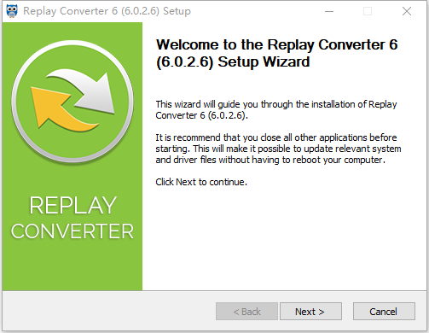Cancel the Replay Converter setup
This screenshot has height=333, width=429.
pos(384,312)
